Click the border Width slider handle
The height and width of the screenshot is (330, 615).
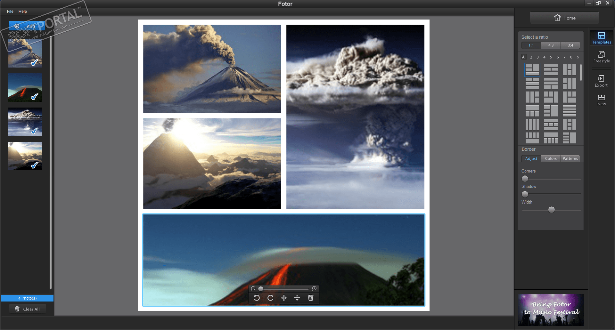click(551, 210)
